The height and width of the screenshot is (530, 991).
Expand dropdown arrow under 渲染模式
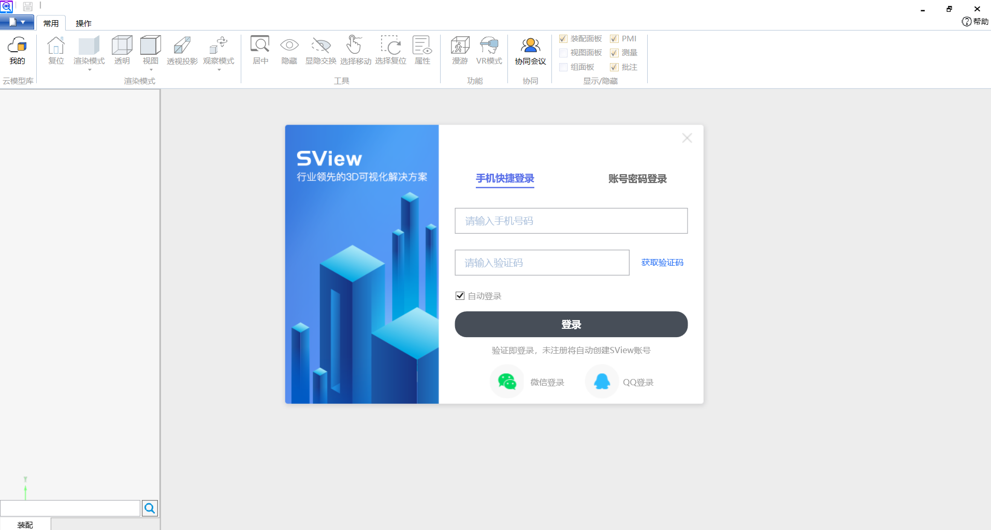coord(89,70)
